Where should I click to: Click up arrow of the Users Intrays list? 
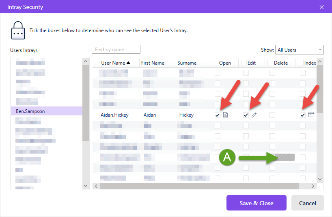point(86,61)
